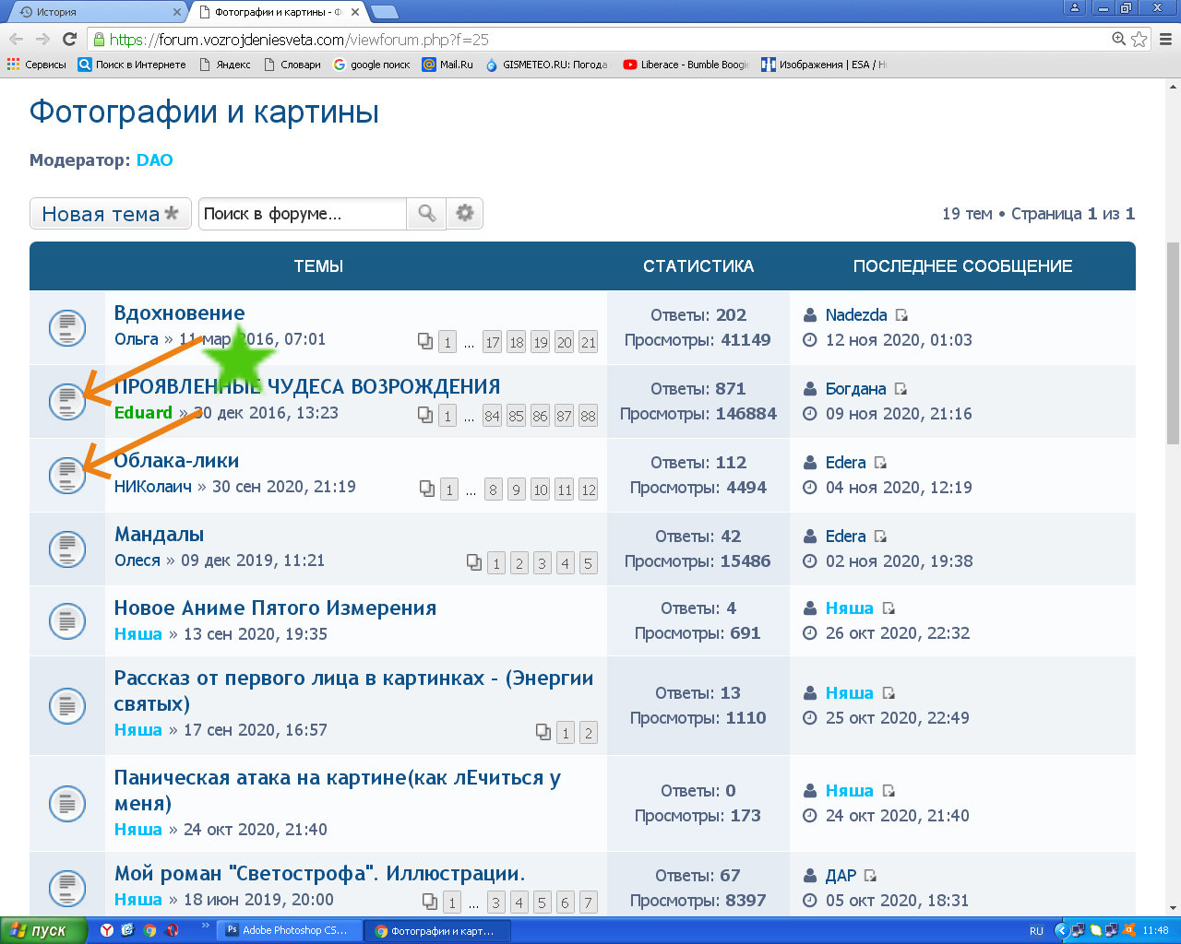Open the Windows пуск start button
1181x944 pixels.
(43, 930)
